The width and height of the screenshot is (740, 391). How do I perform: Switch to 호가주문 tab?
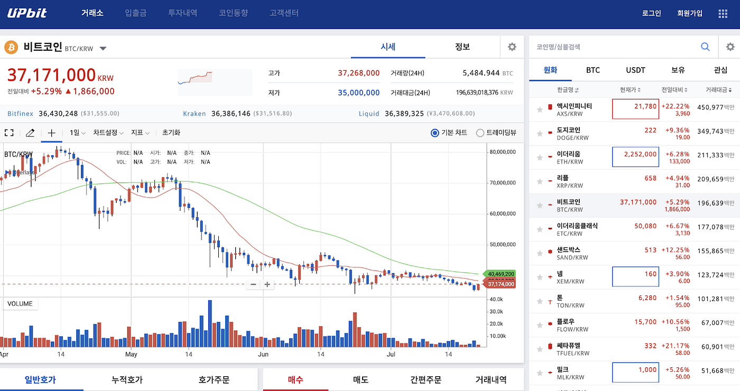(214, 379)
